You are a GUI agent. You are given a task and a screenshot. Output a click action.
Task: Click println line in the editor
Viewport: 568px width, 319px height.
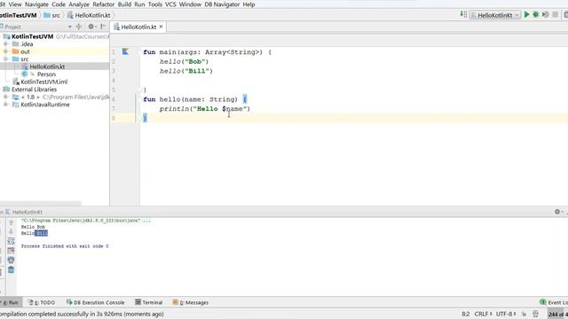point(205,108)
